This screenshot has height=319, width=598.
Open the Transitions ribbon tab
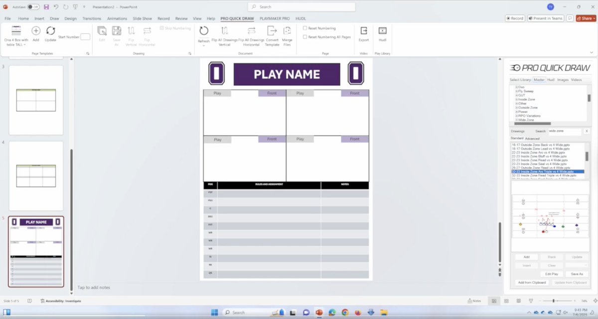pyautogui.click(x=92, y=18)
